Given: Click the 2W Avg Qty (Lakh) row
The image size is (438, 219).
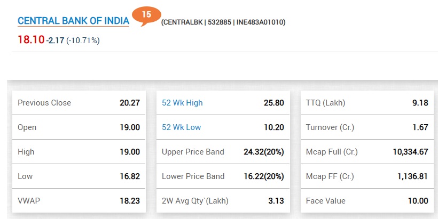Looking at the screenshot, I should 223,201.
